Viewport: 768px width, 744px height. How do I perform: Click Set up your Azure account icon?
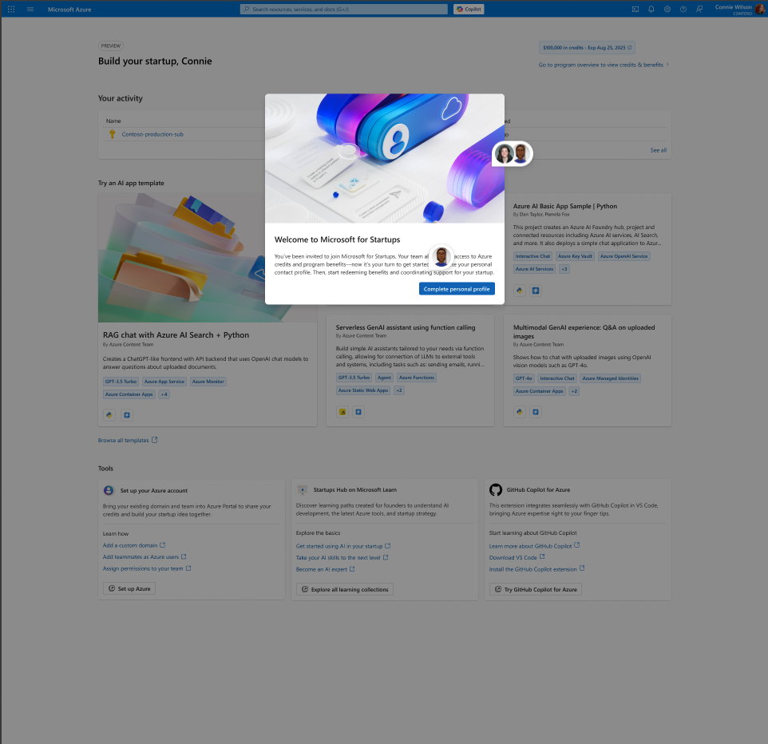pyautogui.click(x=109, y=490)
